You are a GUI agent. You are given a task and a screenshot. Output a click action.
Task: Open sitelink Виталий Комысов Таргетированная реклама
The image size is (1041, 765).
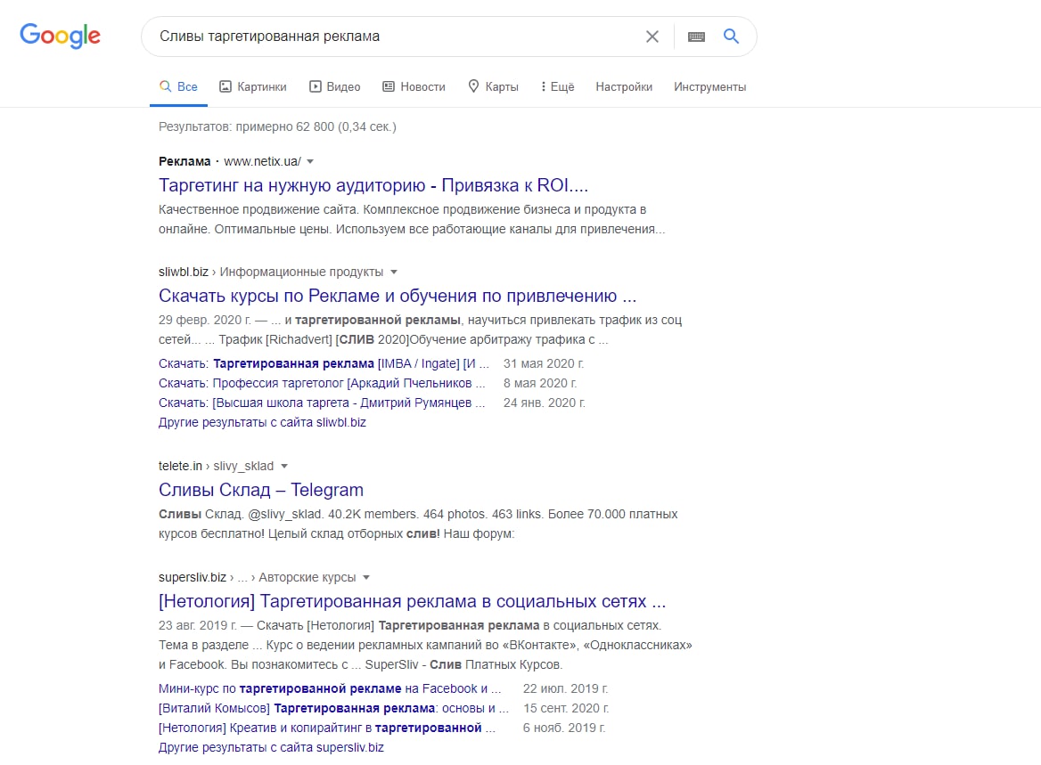pyautogui.click(x=333, y=708)
